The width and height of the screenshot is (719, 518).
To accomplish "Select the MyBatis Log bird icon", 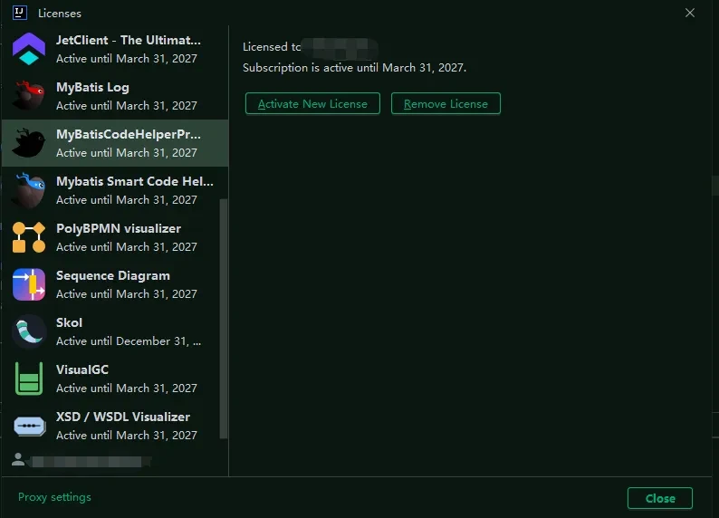I will (28, 96).
